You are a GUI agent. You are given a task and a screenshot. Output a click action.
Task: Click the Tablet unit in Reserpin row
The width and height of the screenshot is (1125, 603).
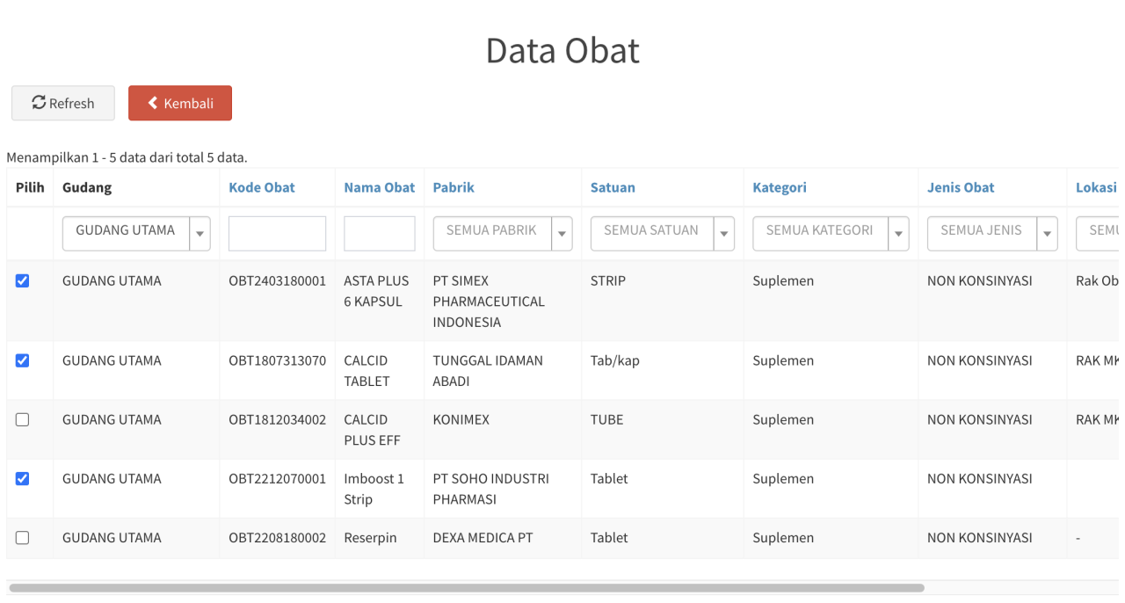click(609, 537)
